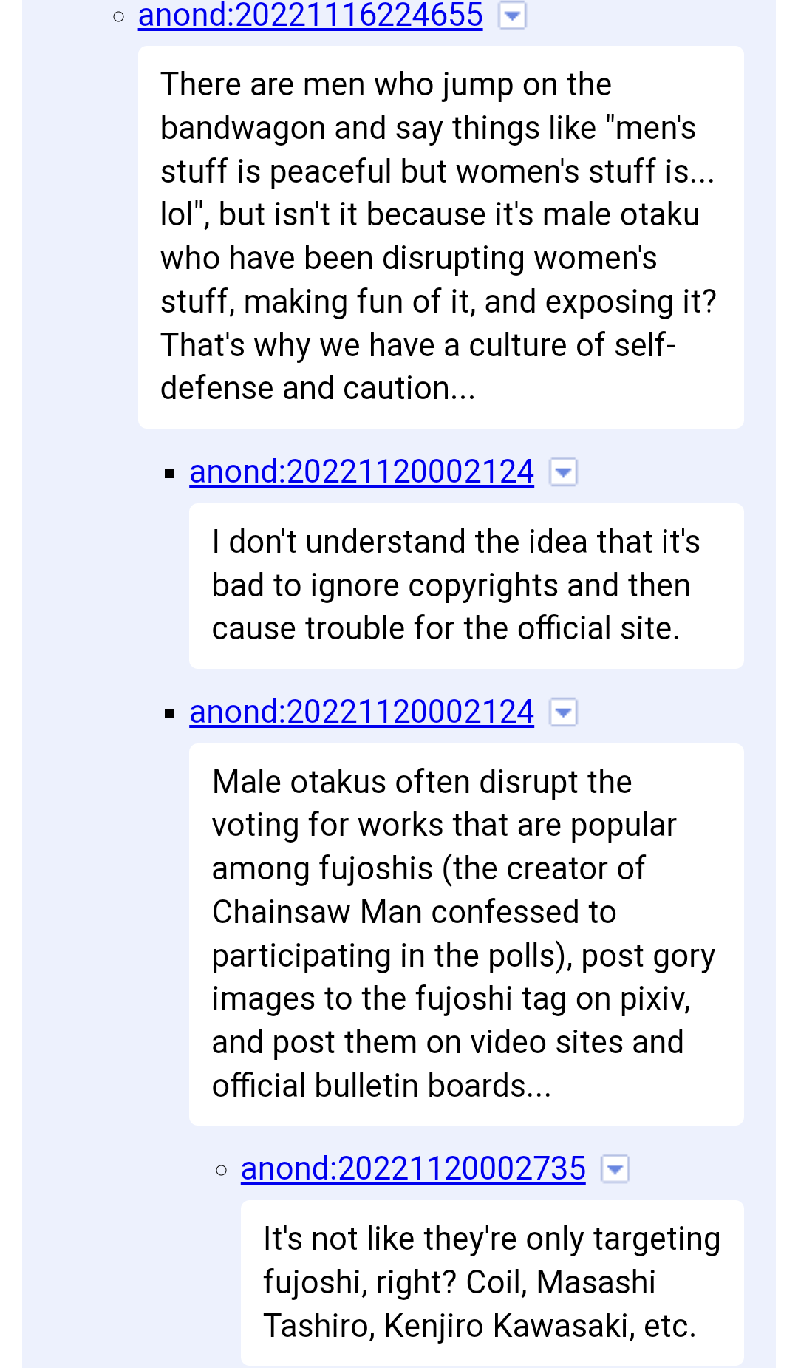Follow the anond:20221120002735 link
The height and width of the screenshot is (1368, 798).
[x=413, y=1169]
